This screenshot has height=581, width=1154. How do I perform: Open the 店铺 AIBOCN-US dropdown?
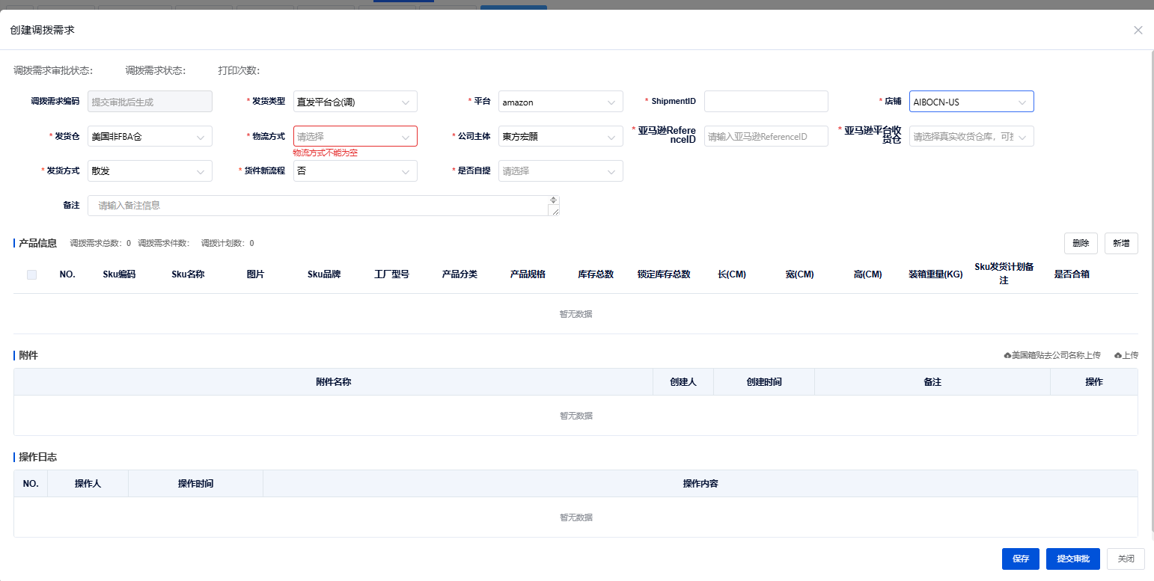point(971,102)
